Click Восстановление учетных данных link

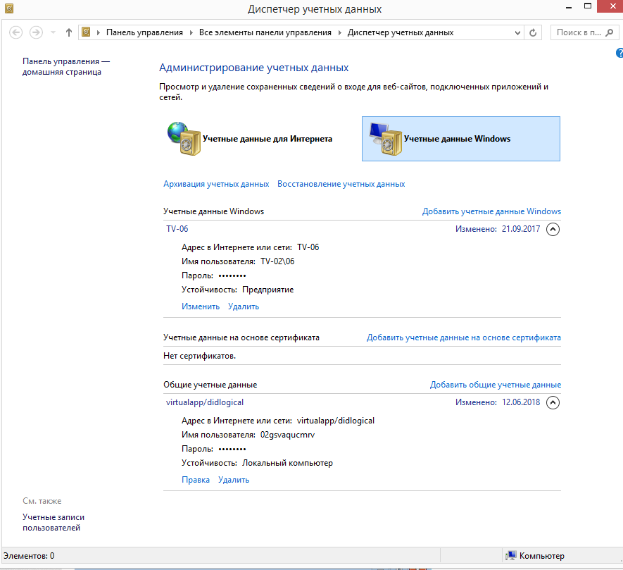click(x=341, y=184)
